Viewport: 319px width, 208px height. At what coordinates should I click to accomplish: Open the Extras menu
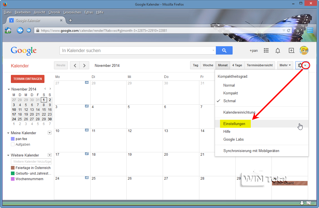coord(89,12)
